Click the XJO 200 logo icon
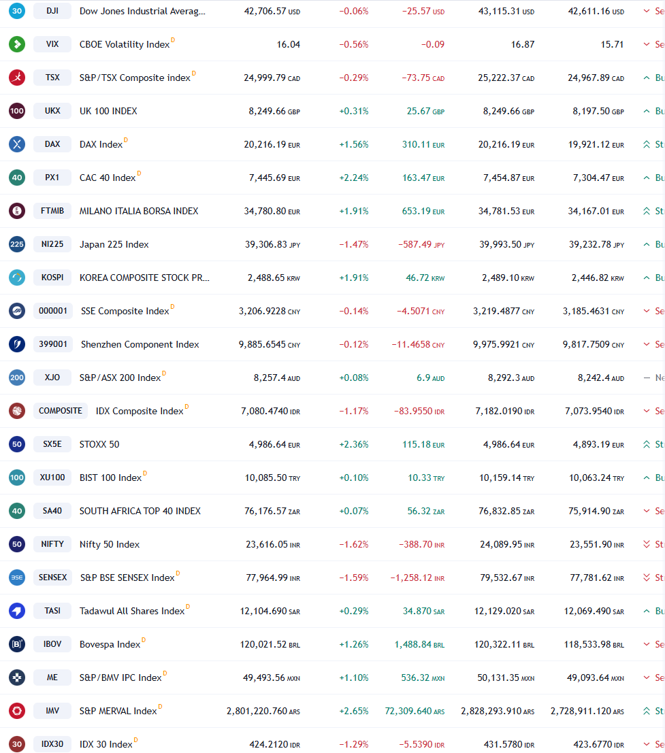This screenshot has width=665, height=753. (x=17, y=378)
